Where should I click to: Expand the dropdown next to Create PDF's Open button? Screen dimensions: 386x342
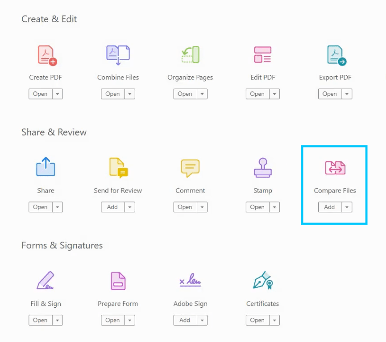point(58,94)
